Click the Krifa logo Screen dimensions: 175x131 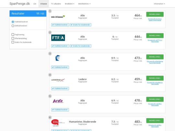(x=58, y=101)
